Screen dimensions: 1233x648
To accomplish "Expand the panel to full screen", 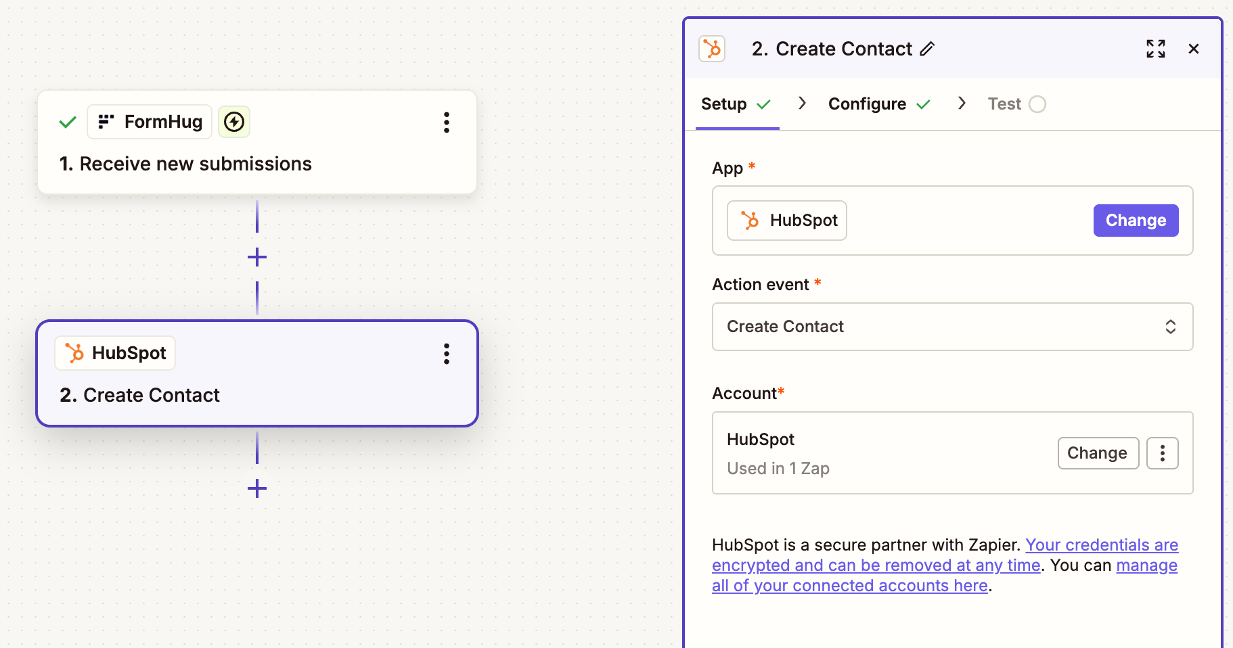I will pyautogui.click(x=1156, y=49).
